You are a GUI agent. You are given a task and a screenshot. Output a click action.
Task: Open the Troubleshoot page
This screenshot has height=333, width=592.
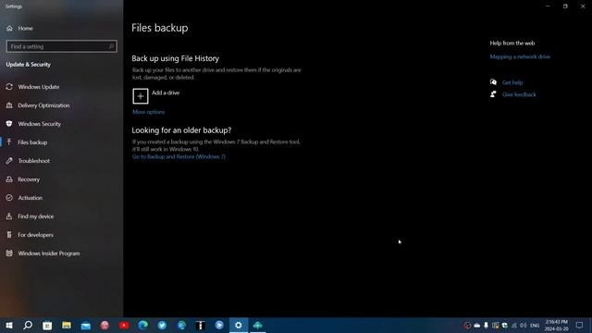click(33, 161)
